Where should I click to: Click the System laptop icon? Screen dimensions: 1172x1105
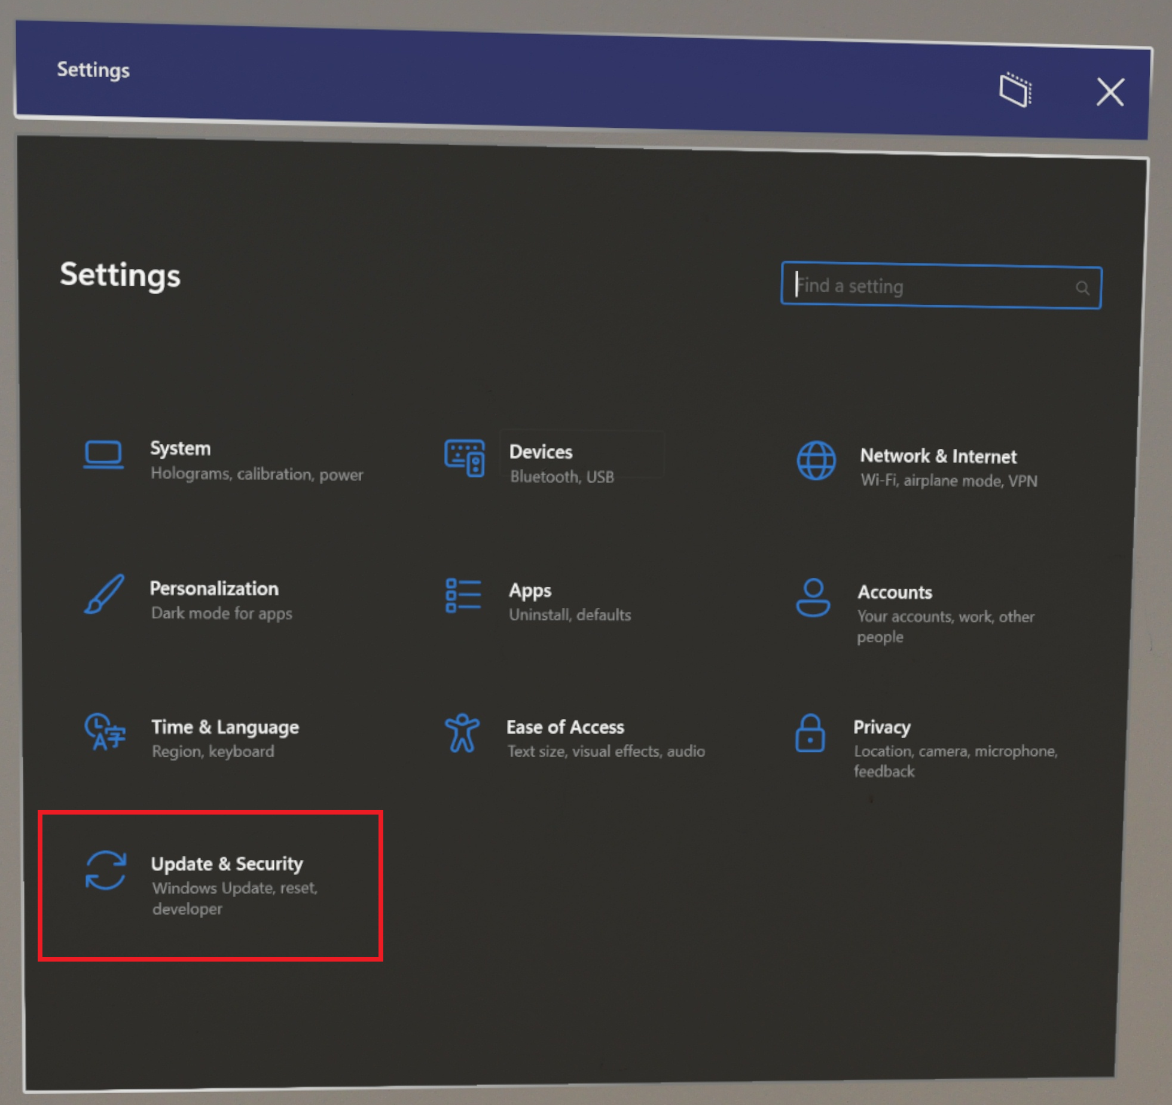[x=103, y=455]
